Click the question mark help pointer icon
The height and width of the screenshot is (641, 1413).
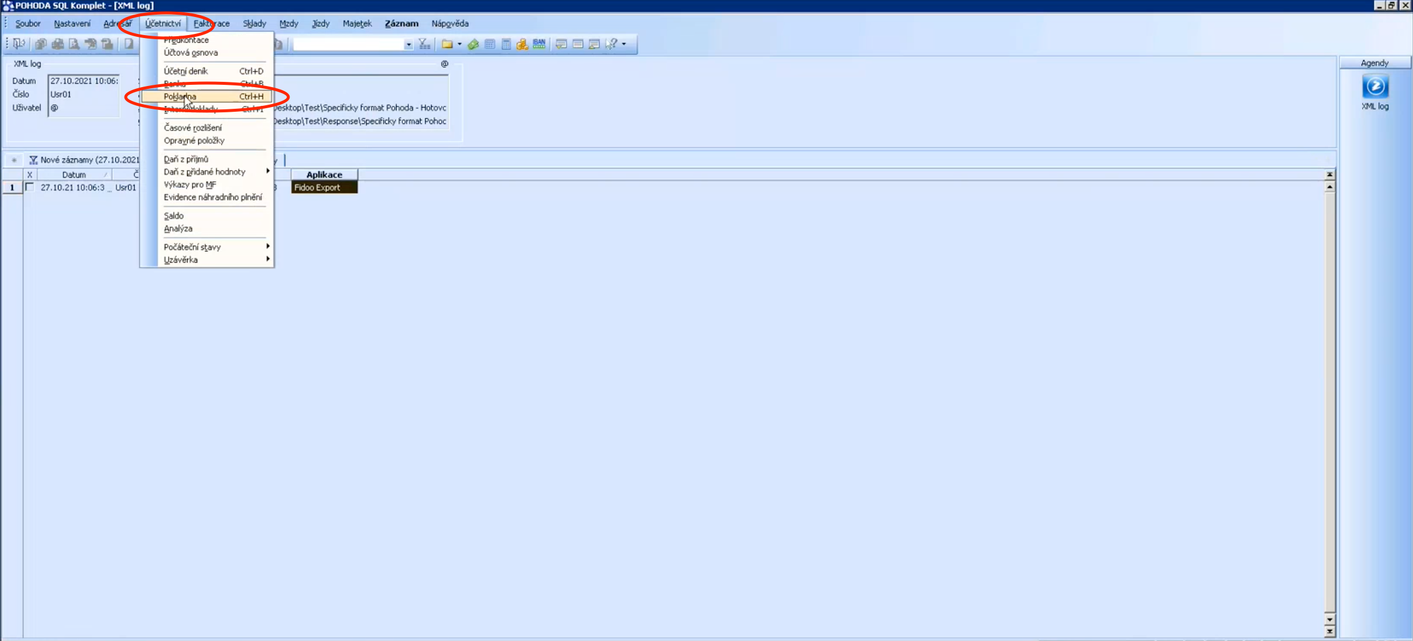coord(611,44)
